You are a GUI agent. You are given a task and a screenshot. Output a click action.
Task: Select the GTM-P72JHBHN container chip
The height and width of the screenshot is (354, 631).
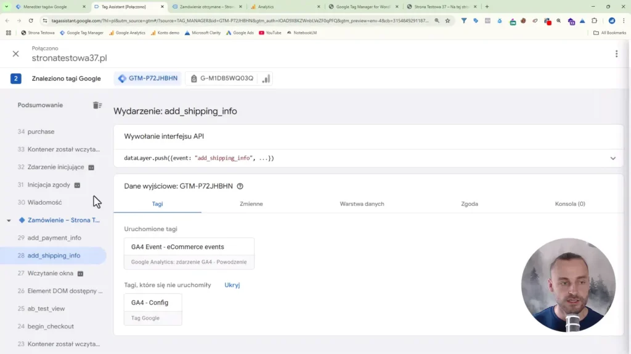click(148, 78)
